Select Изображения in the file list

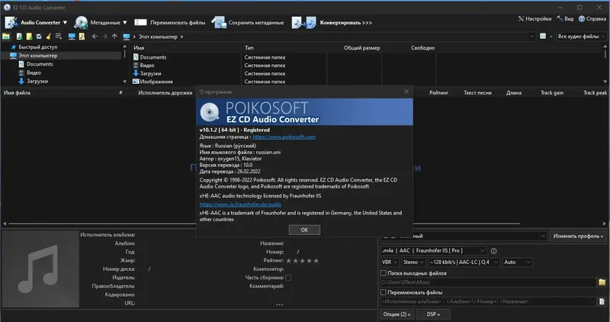156,82
